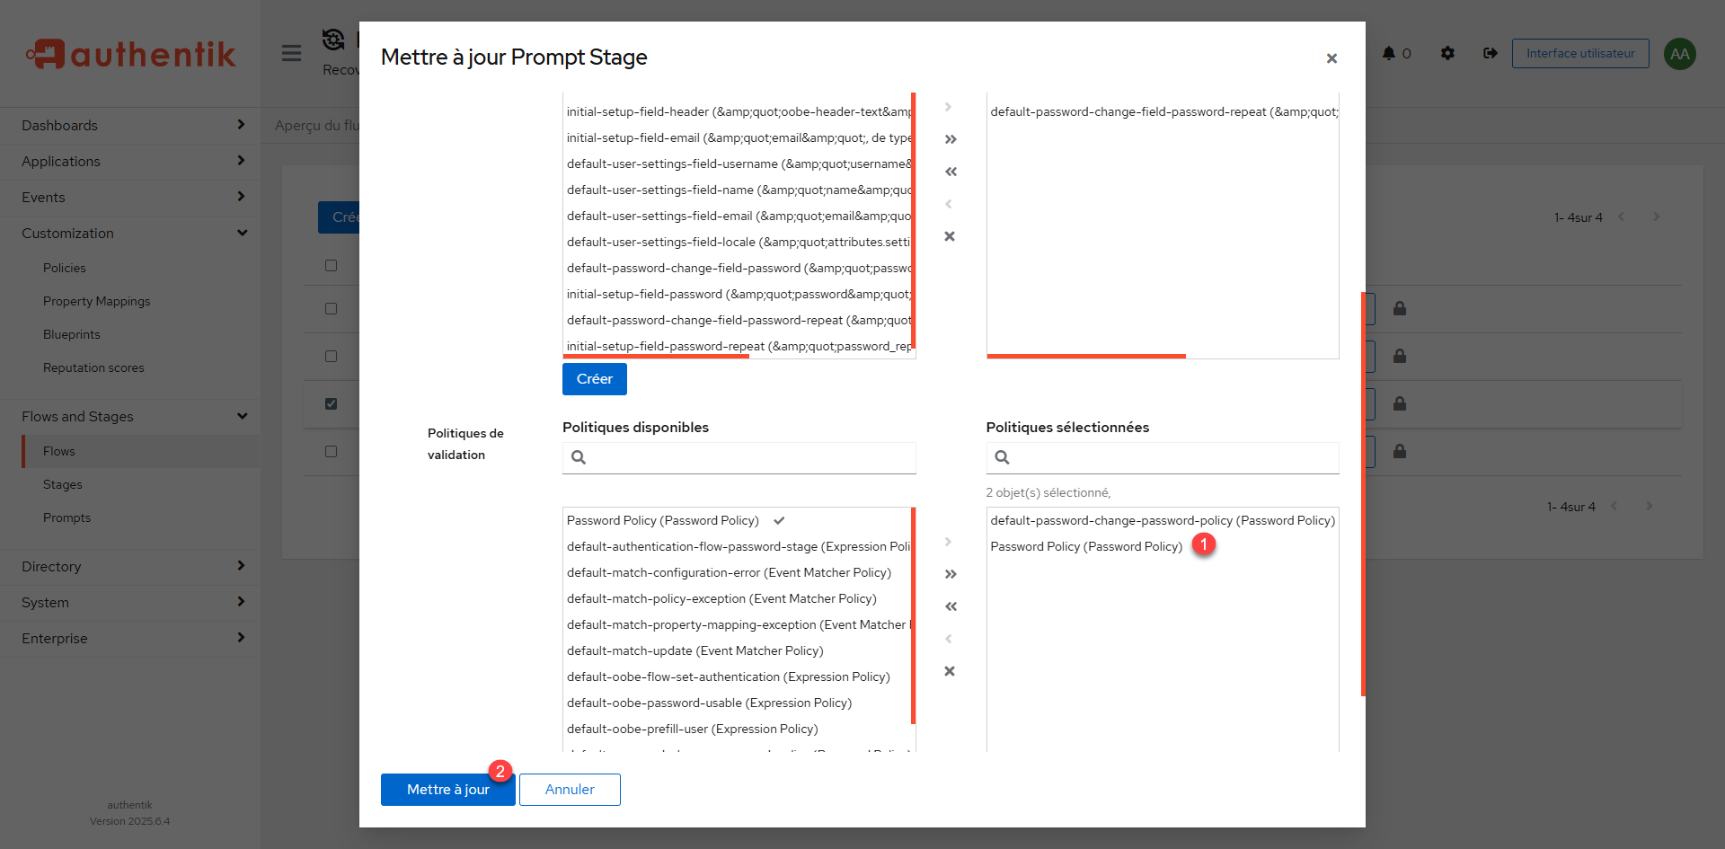Click the X clear icon for validation policies
This screenshot has width=1725, height=849.
coord(950,671)
